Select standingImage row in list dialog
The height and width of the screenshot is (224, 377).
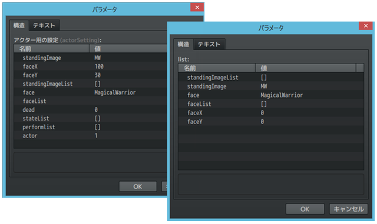click(271, 86)
